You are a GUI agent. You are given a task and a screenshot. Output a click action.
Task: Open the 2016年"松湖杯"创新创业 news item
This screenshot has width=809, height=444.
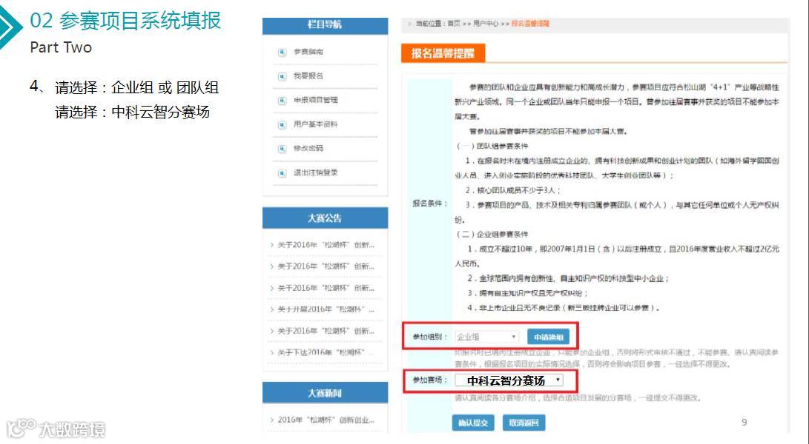coord(326,420)
